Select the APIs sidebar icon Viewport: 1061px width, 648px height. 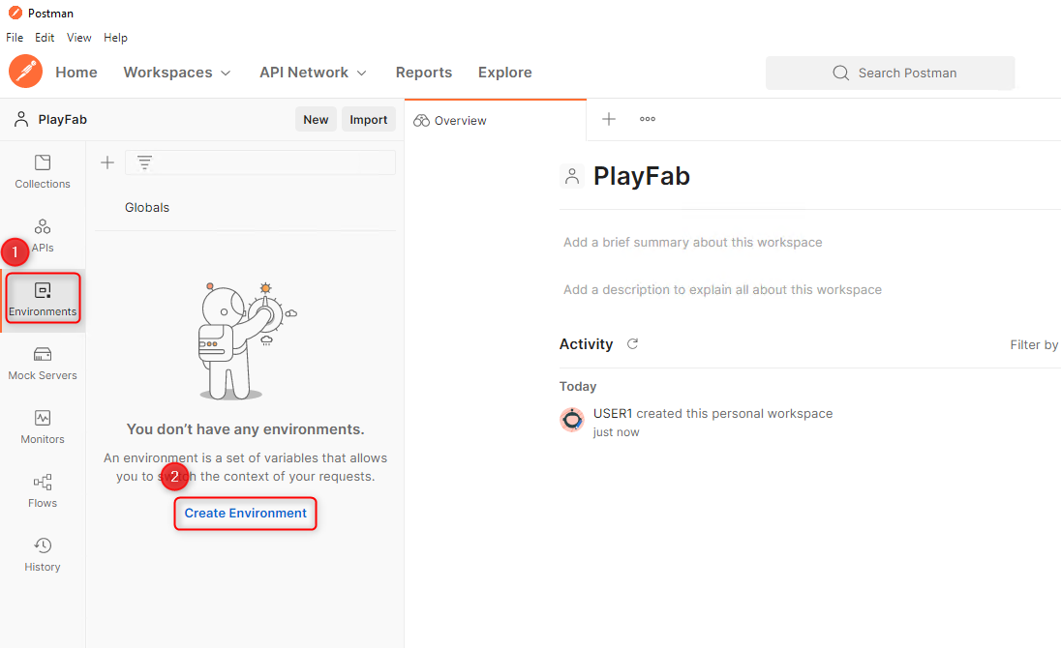coord(42,235)
